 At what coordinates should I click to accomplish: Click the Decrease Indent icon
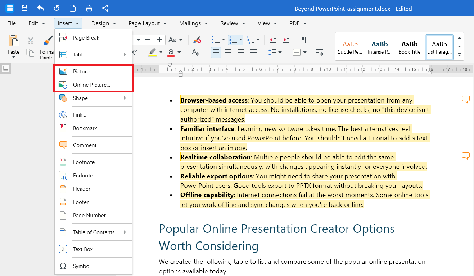pyautogui.click(x=273, y=39)
